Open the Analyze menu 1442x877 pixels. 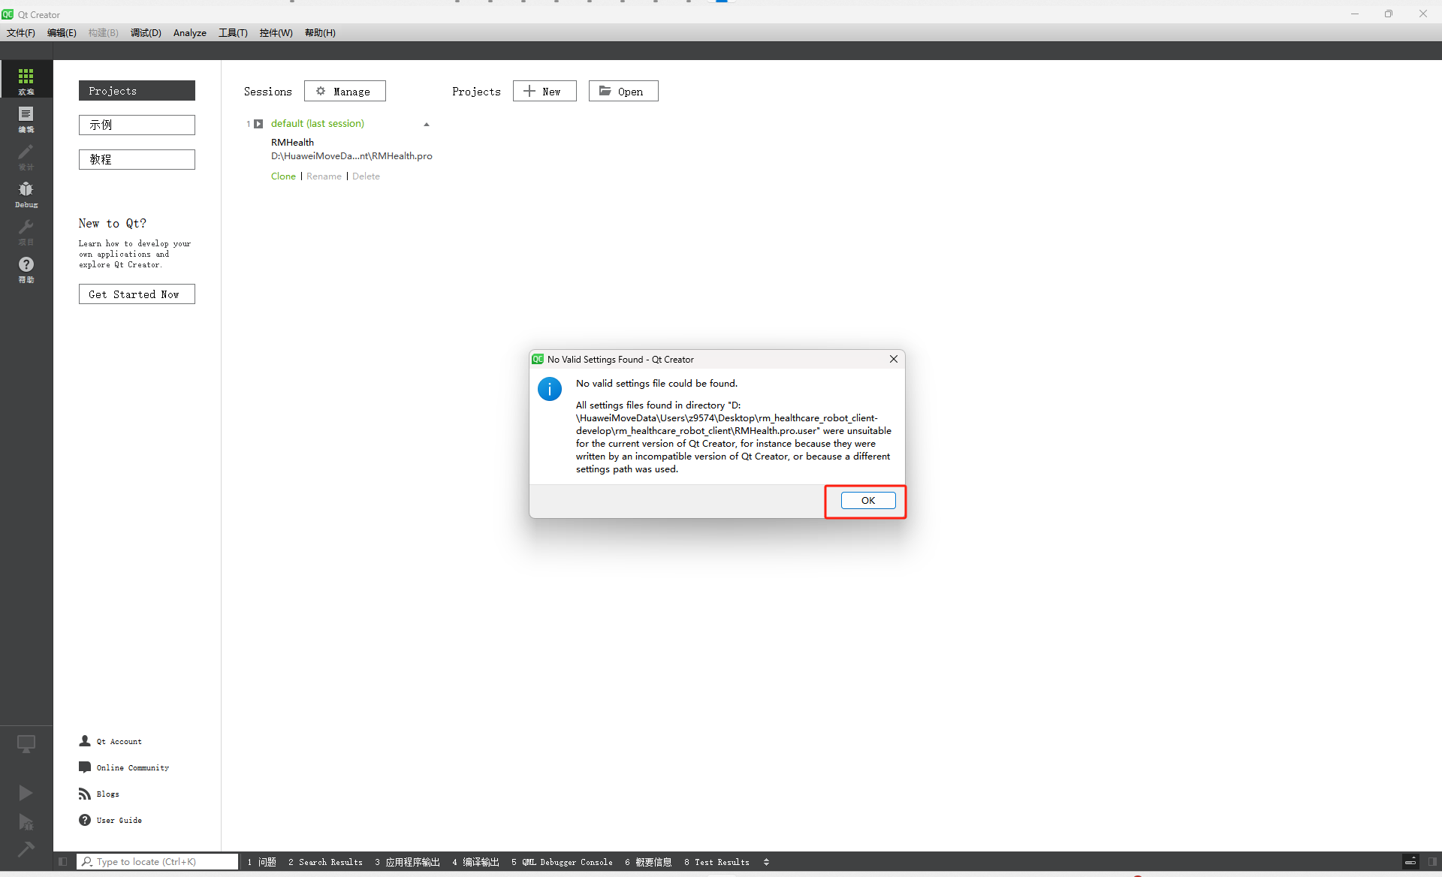(190, 32)
